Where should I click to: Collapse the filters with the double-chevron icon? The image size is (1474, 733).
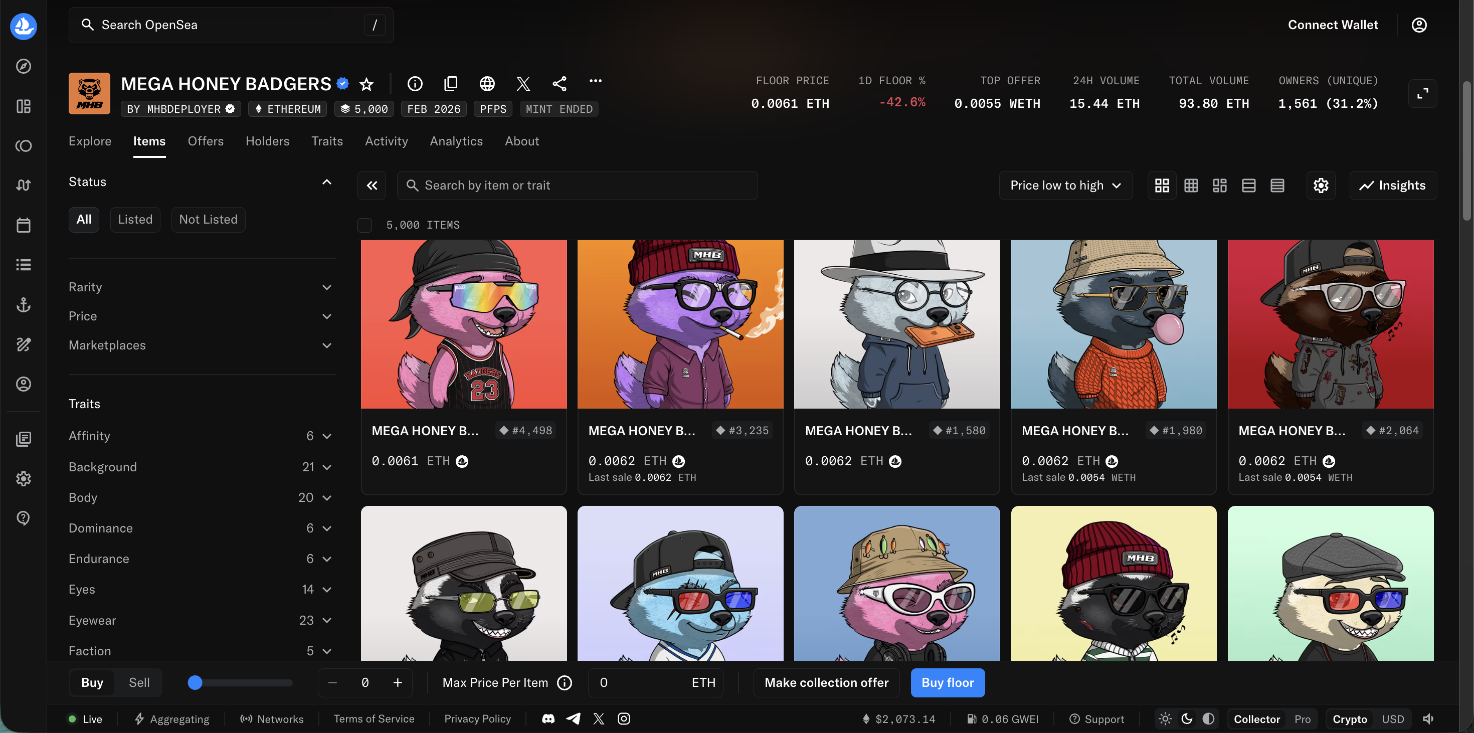tap(372, 186)
